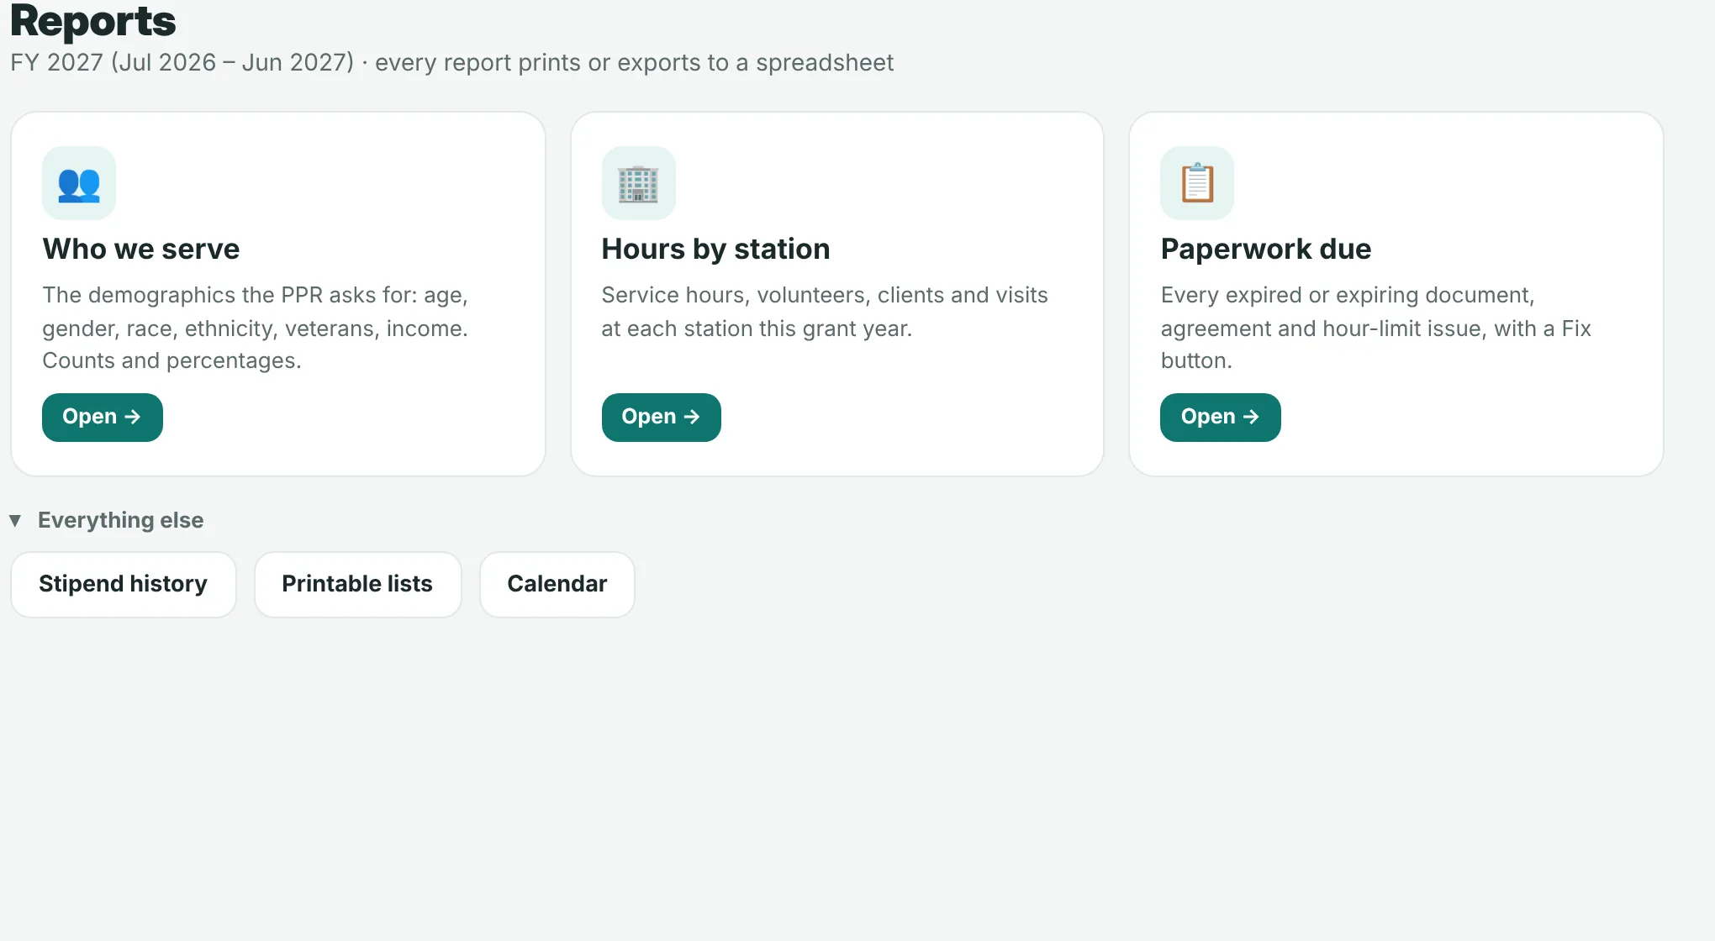Click the Paperwork due heading
Screen dimensions: 1715x941
coord(1266,249)
